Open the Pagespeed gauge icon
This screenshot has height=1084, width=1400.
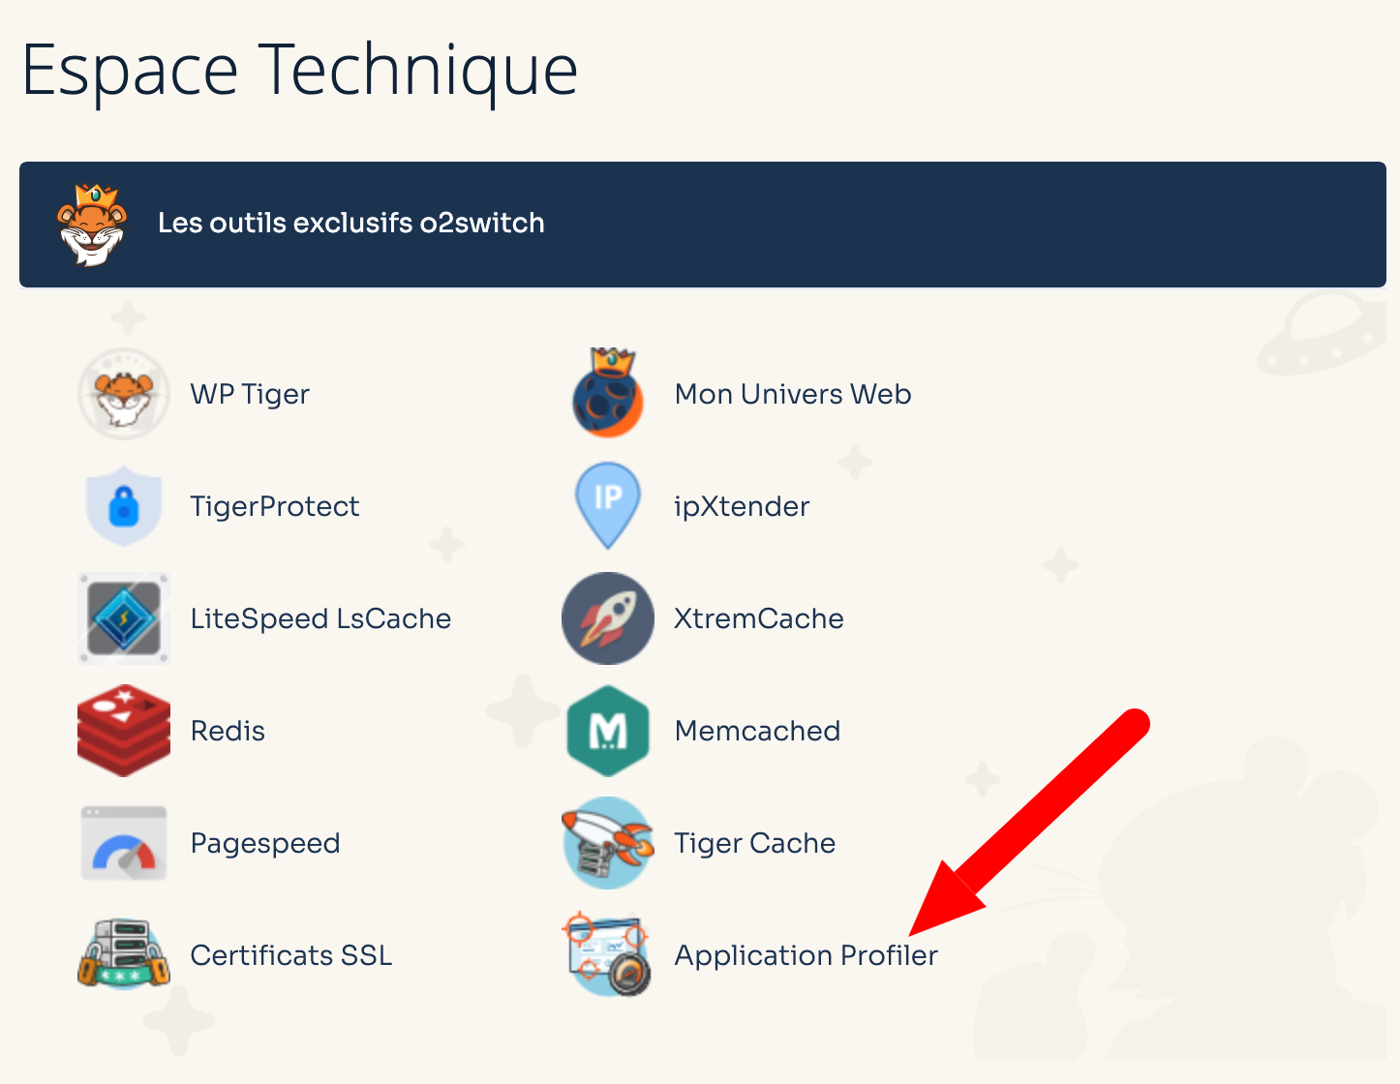pos(124,843)
